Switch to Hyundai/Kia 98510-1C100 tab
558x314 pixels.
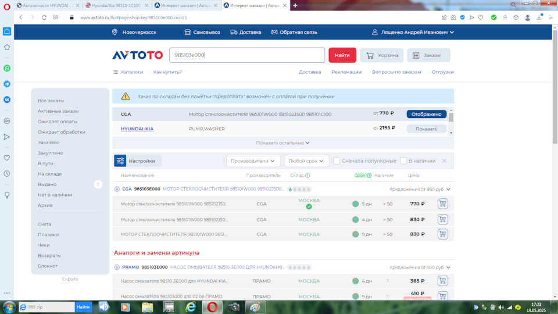[x=117, y=5]
